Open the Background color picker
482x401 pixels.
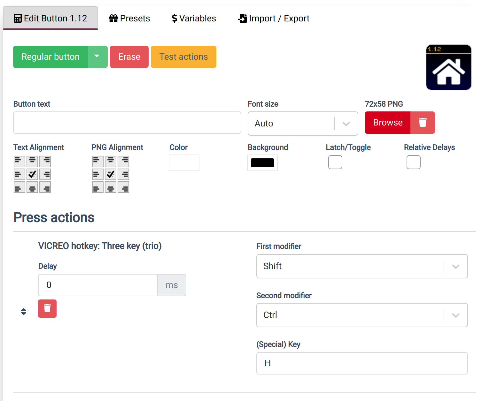[262, 163]
